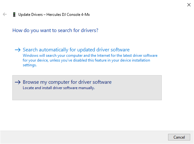Click the Hercules device icon in the title
Viewport: 194px width, 144px height.
point(14,15)
